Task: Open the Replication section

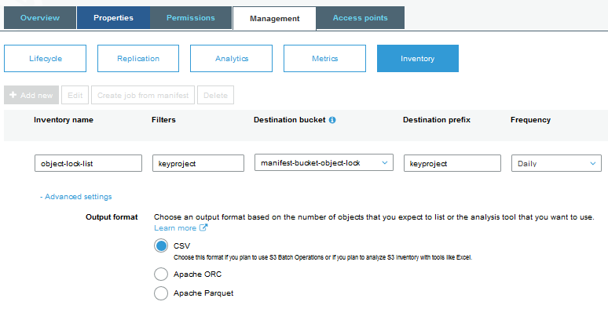Action: coord(138,59)
